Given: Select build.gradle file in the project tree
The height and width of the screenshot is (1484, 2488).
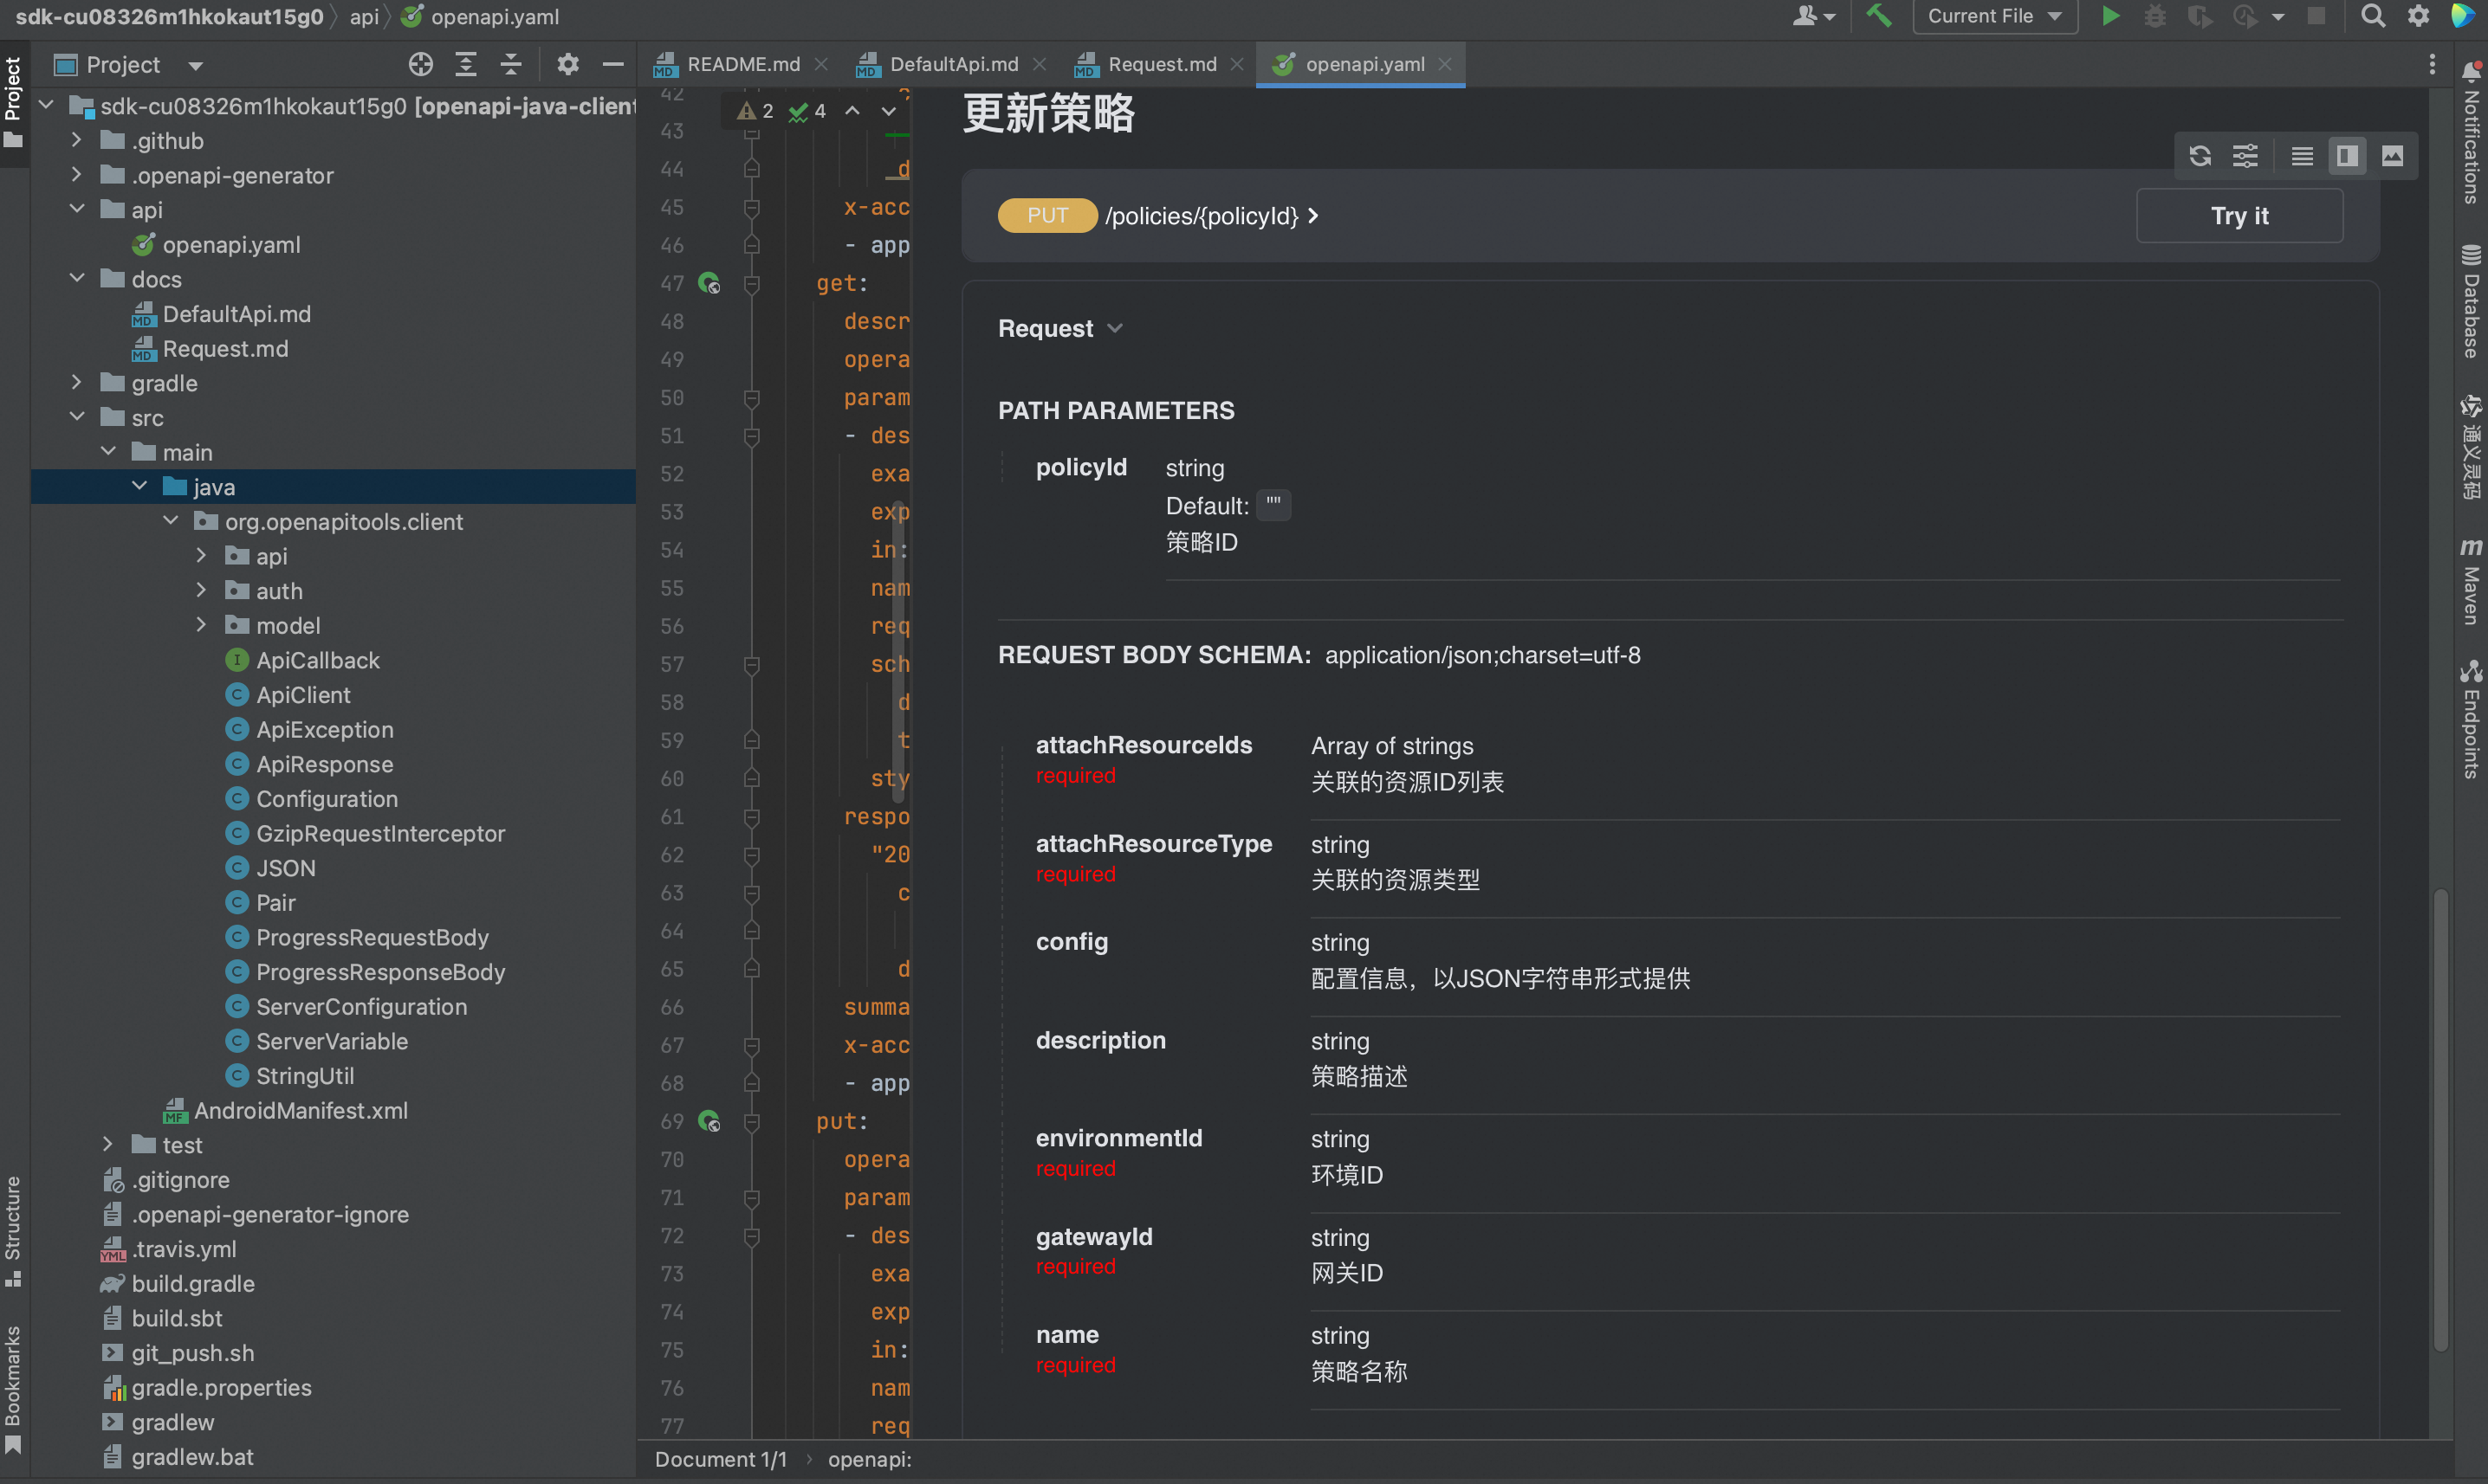Looking at the screenshot, I should point(192,1283).
